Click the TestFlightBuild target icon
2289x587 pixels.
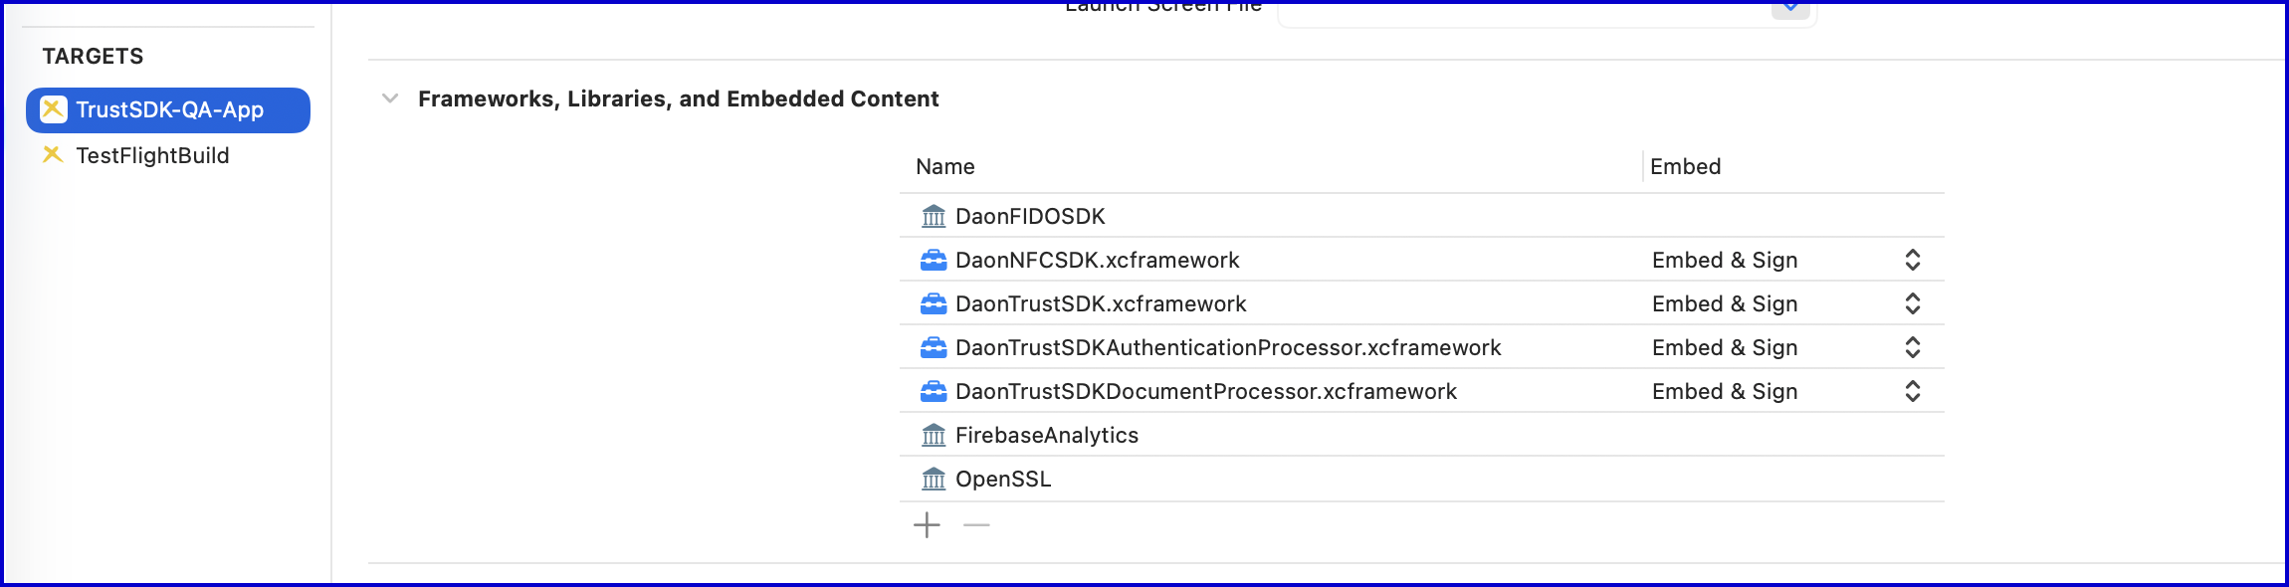[53, 155]
